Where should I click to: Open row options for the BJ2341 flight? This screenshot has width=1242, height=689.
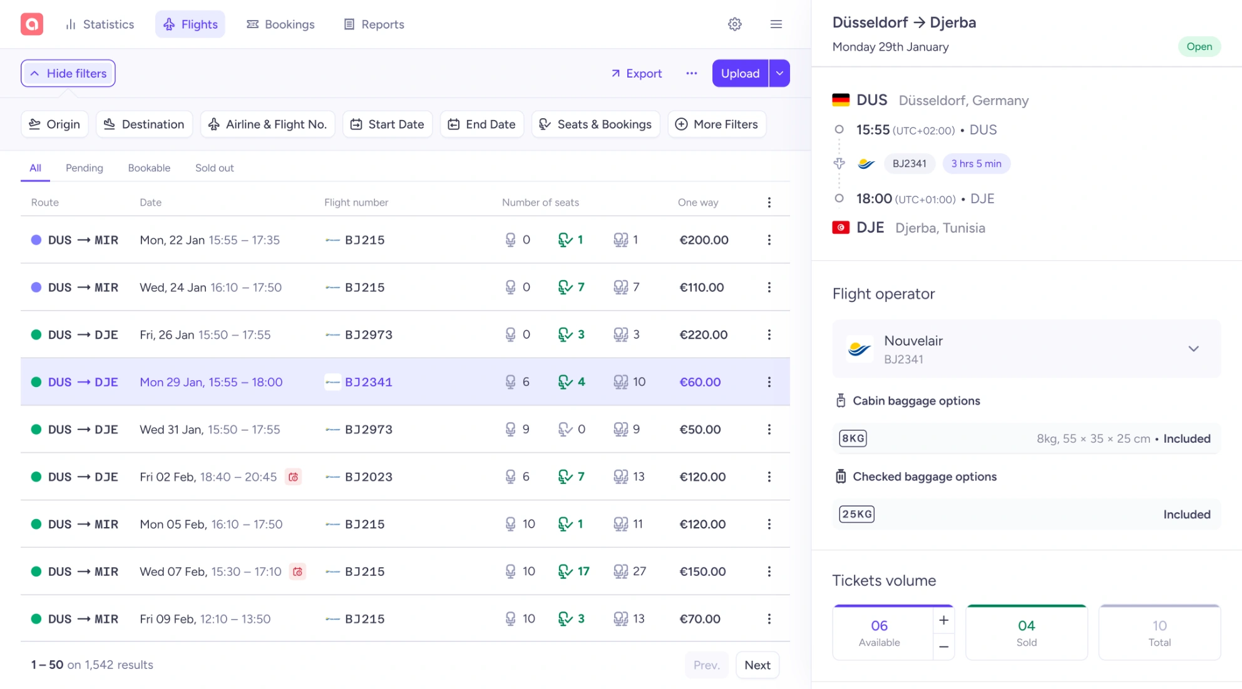(769, 382)
